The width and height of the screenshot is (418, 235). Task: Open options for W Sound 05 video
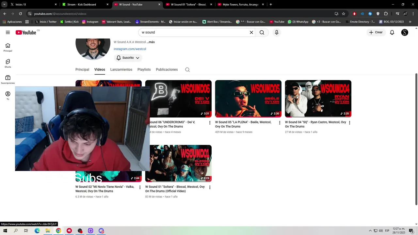[x=280, y=123]
